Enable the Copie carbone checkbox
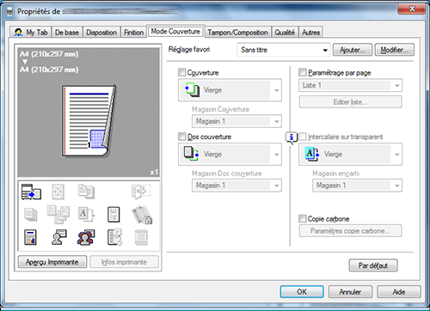430x311 pixels. 302,219
